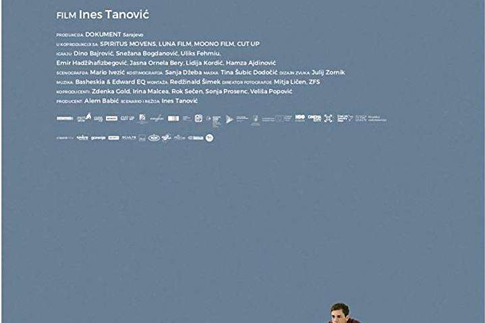This screenshot has height=323, width=485.
Task: Click the actor name 'Dino Bajrović'
Action: click(x=93, y=53)
